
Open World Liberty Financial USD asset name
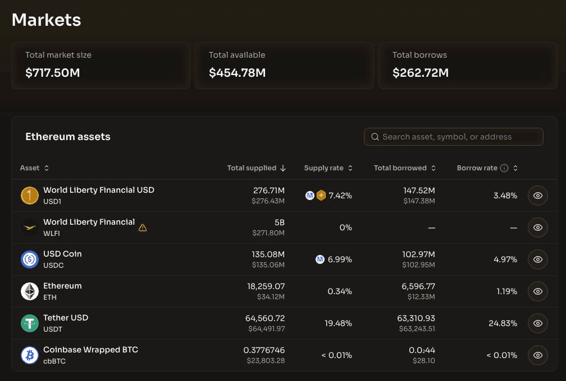[x=99, y=190]
